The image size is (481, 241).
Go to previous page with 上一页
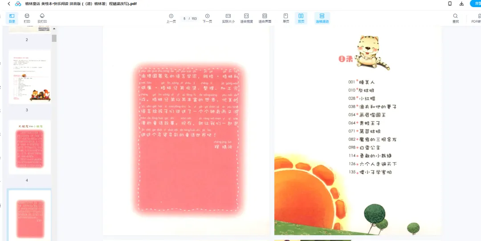pyautogui.click(x=171, y=18)
